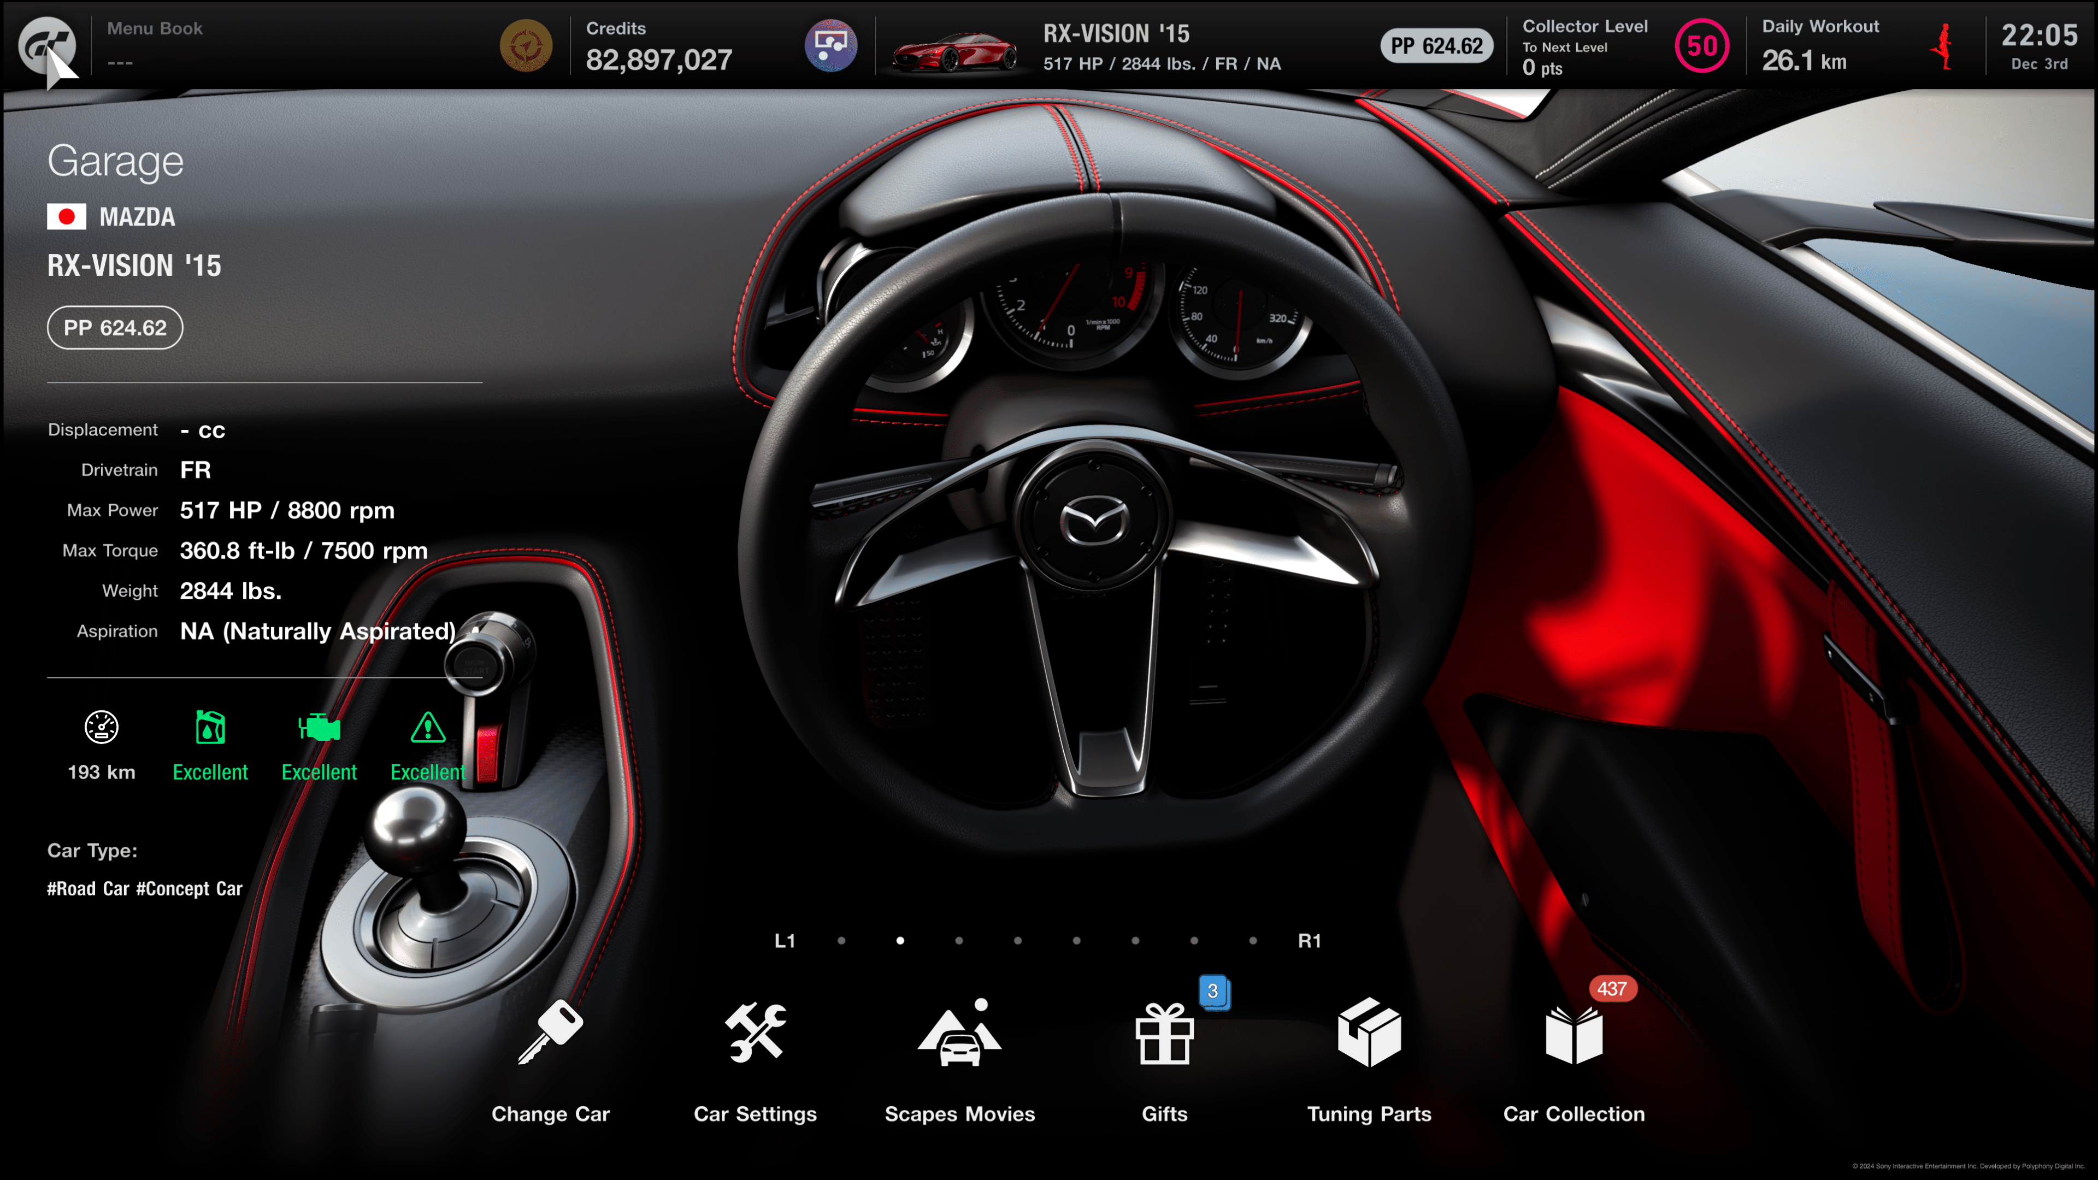The image size is (2098, 1180).
Task: Click the Weight 2844 lbs. value
Action: click(x=231, y=591)
